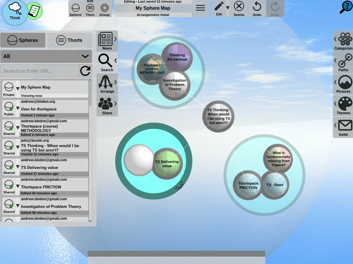
Task: Select TS Delivering value list entry
Action: (x=45, y=167)
